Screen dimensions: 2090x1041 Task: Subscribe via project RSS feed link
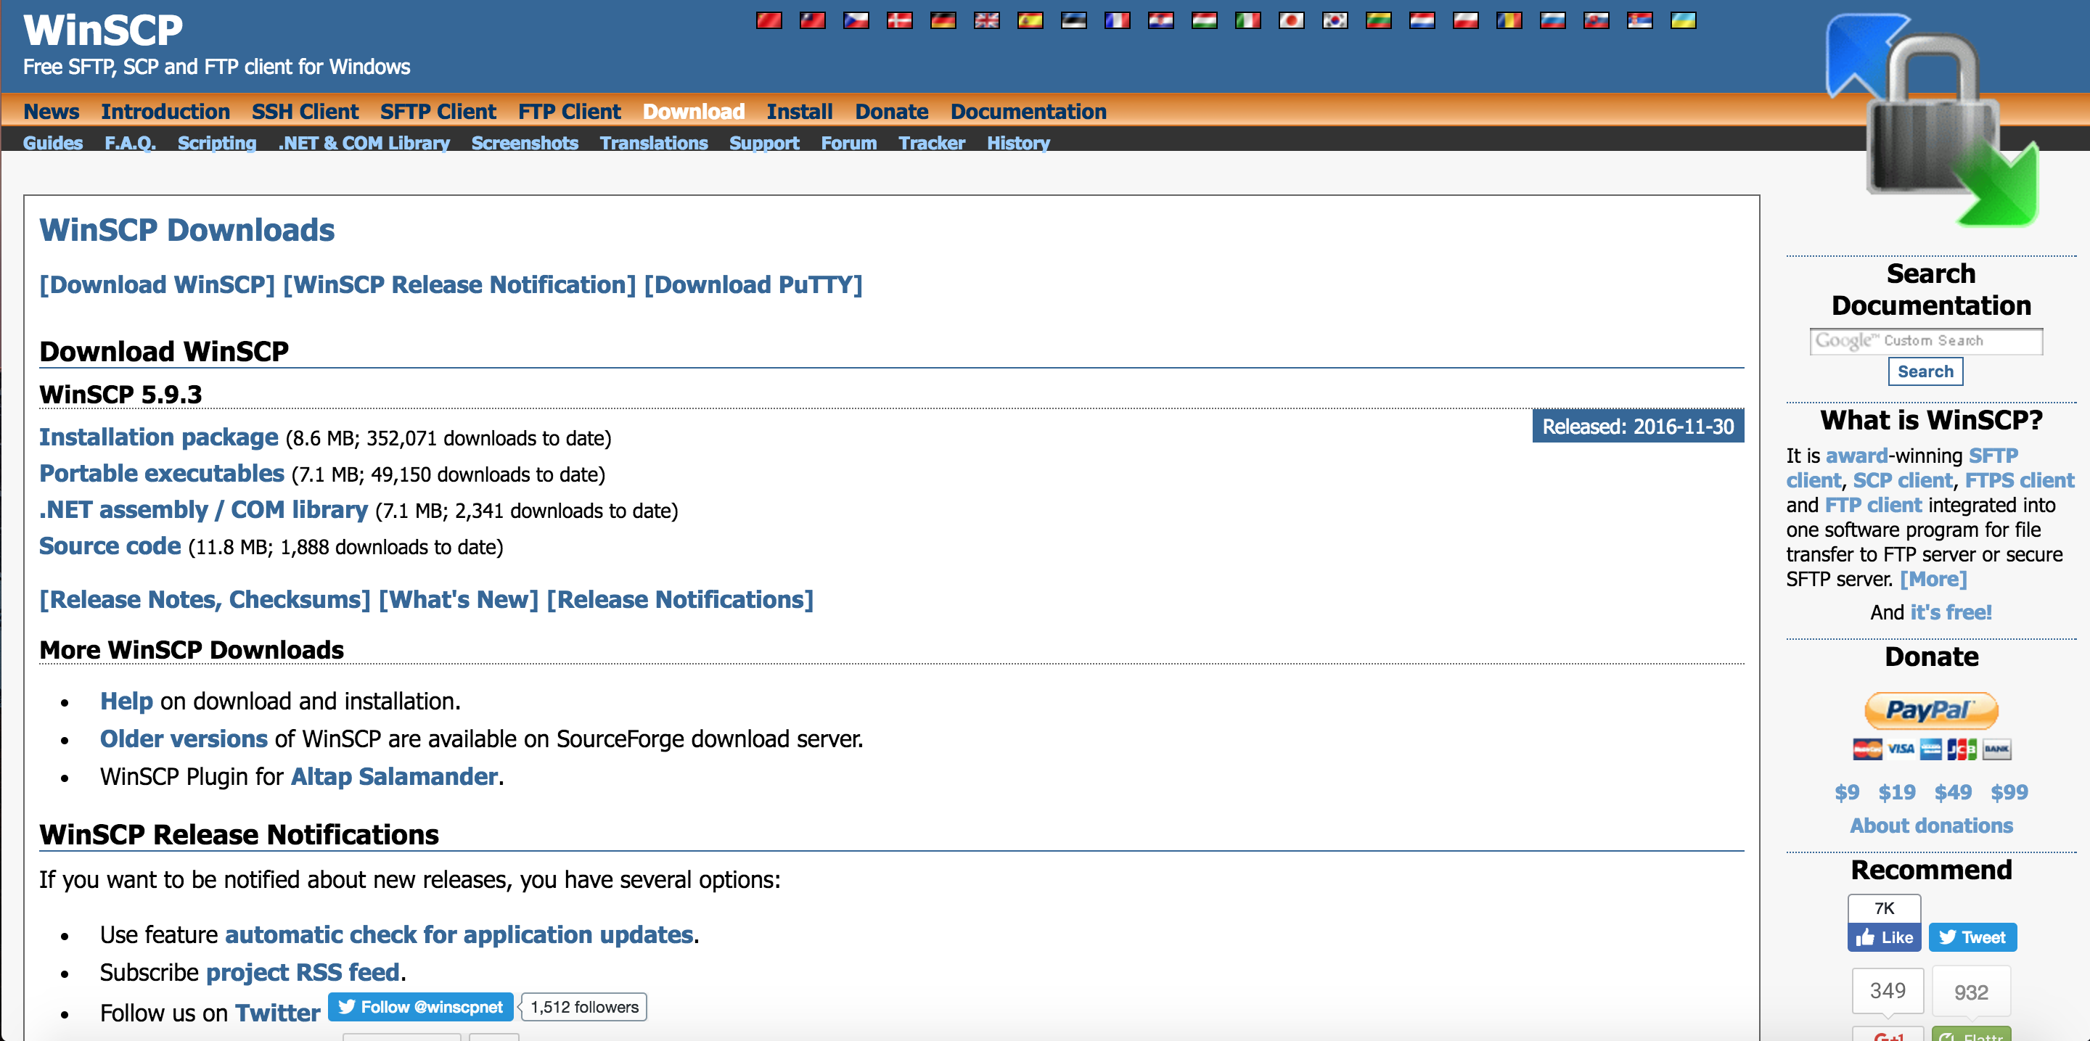pyautogui.click(x=303, y=973)
